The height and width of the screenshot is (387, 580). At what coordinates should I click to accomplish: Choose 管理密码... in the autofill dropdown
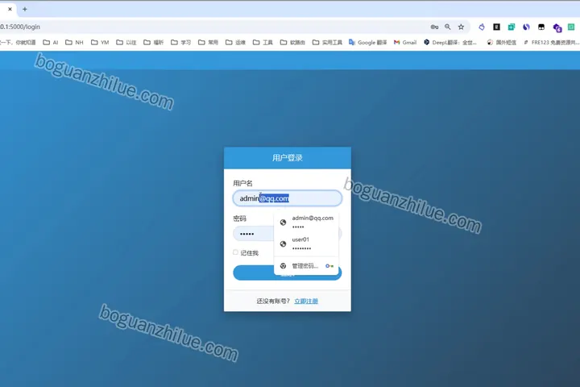pyautogui.click(x=306, y=266)
